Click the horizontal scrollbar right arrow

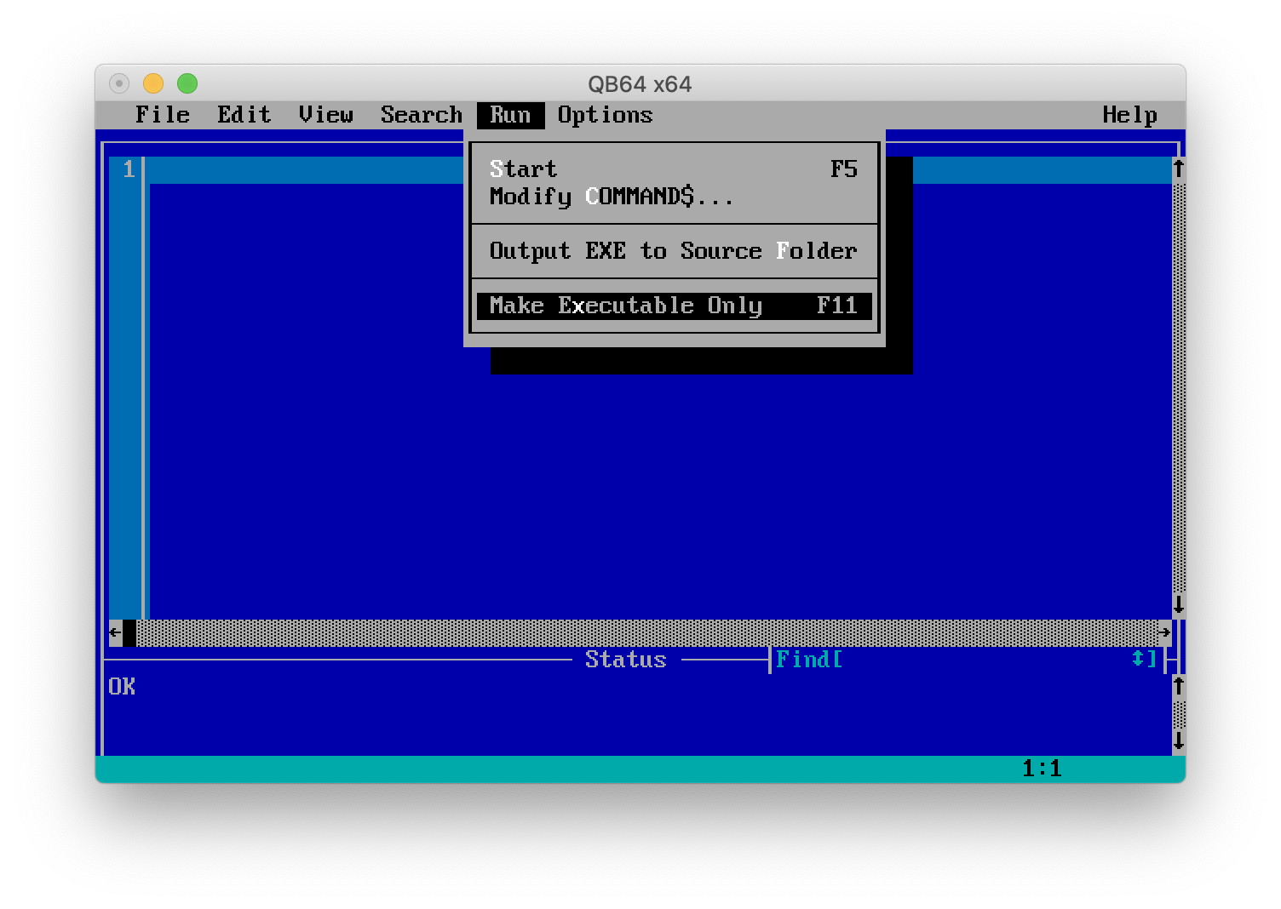pyautogui.click(x=1164, y=632)
